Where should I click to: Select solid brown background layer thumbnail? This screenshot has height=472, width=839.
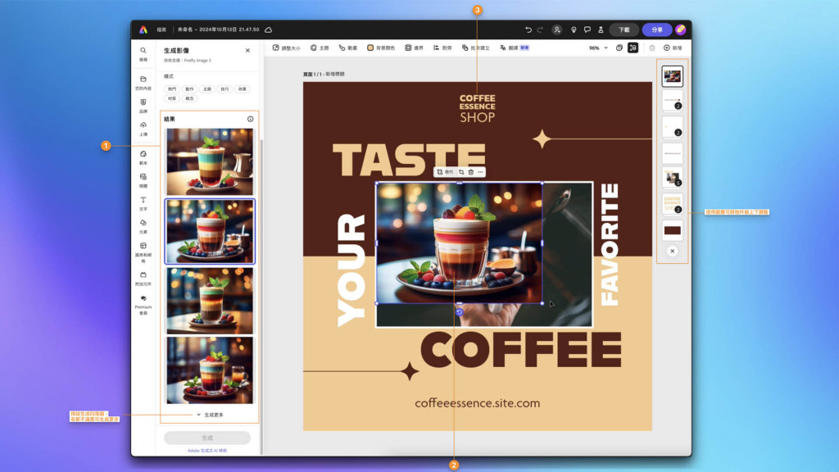click(x=672, y=230)
